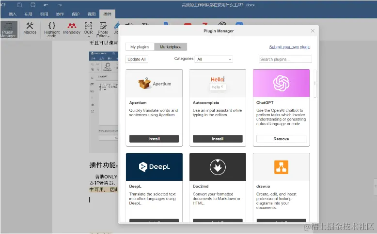Viewport: 377px width, 234px height.
Task: Click the document file name in title bar
Action: point(218,5)
